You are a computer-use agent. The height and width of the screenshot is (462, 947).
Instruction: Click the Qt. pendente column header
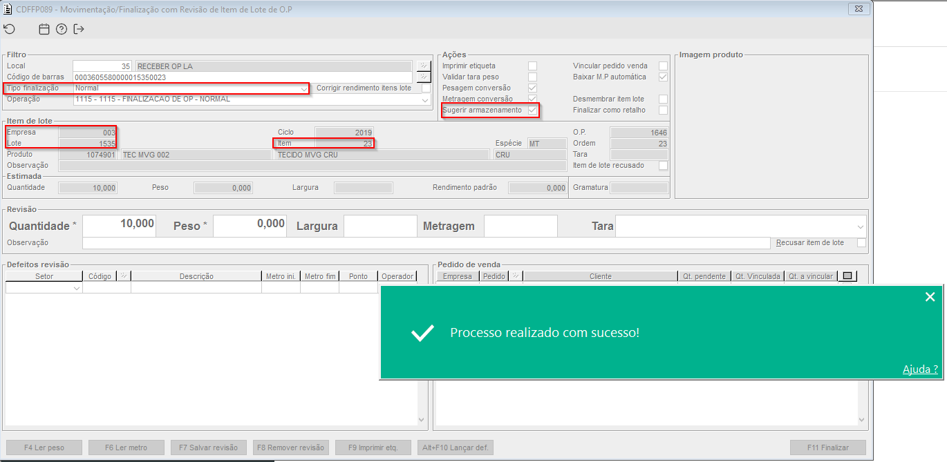tap(704, 276)
